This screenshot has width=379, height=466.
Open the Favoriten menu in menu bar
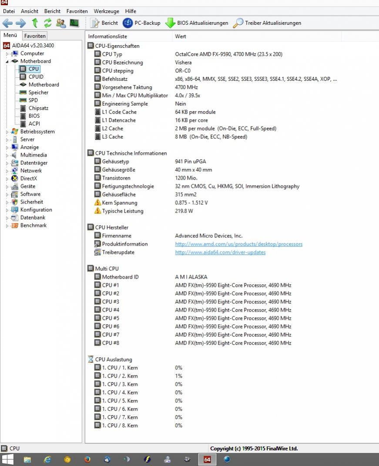pos(77,11)
